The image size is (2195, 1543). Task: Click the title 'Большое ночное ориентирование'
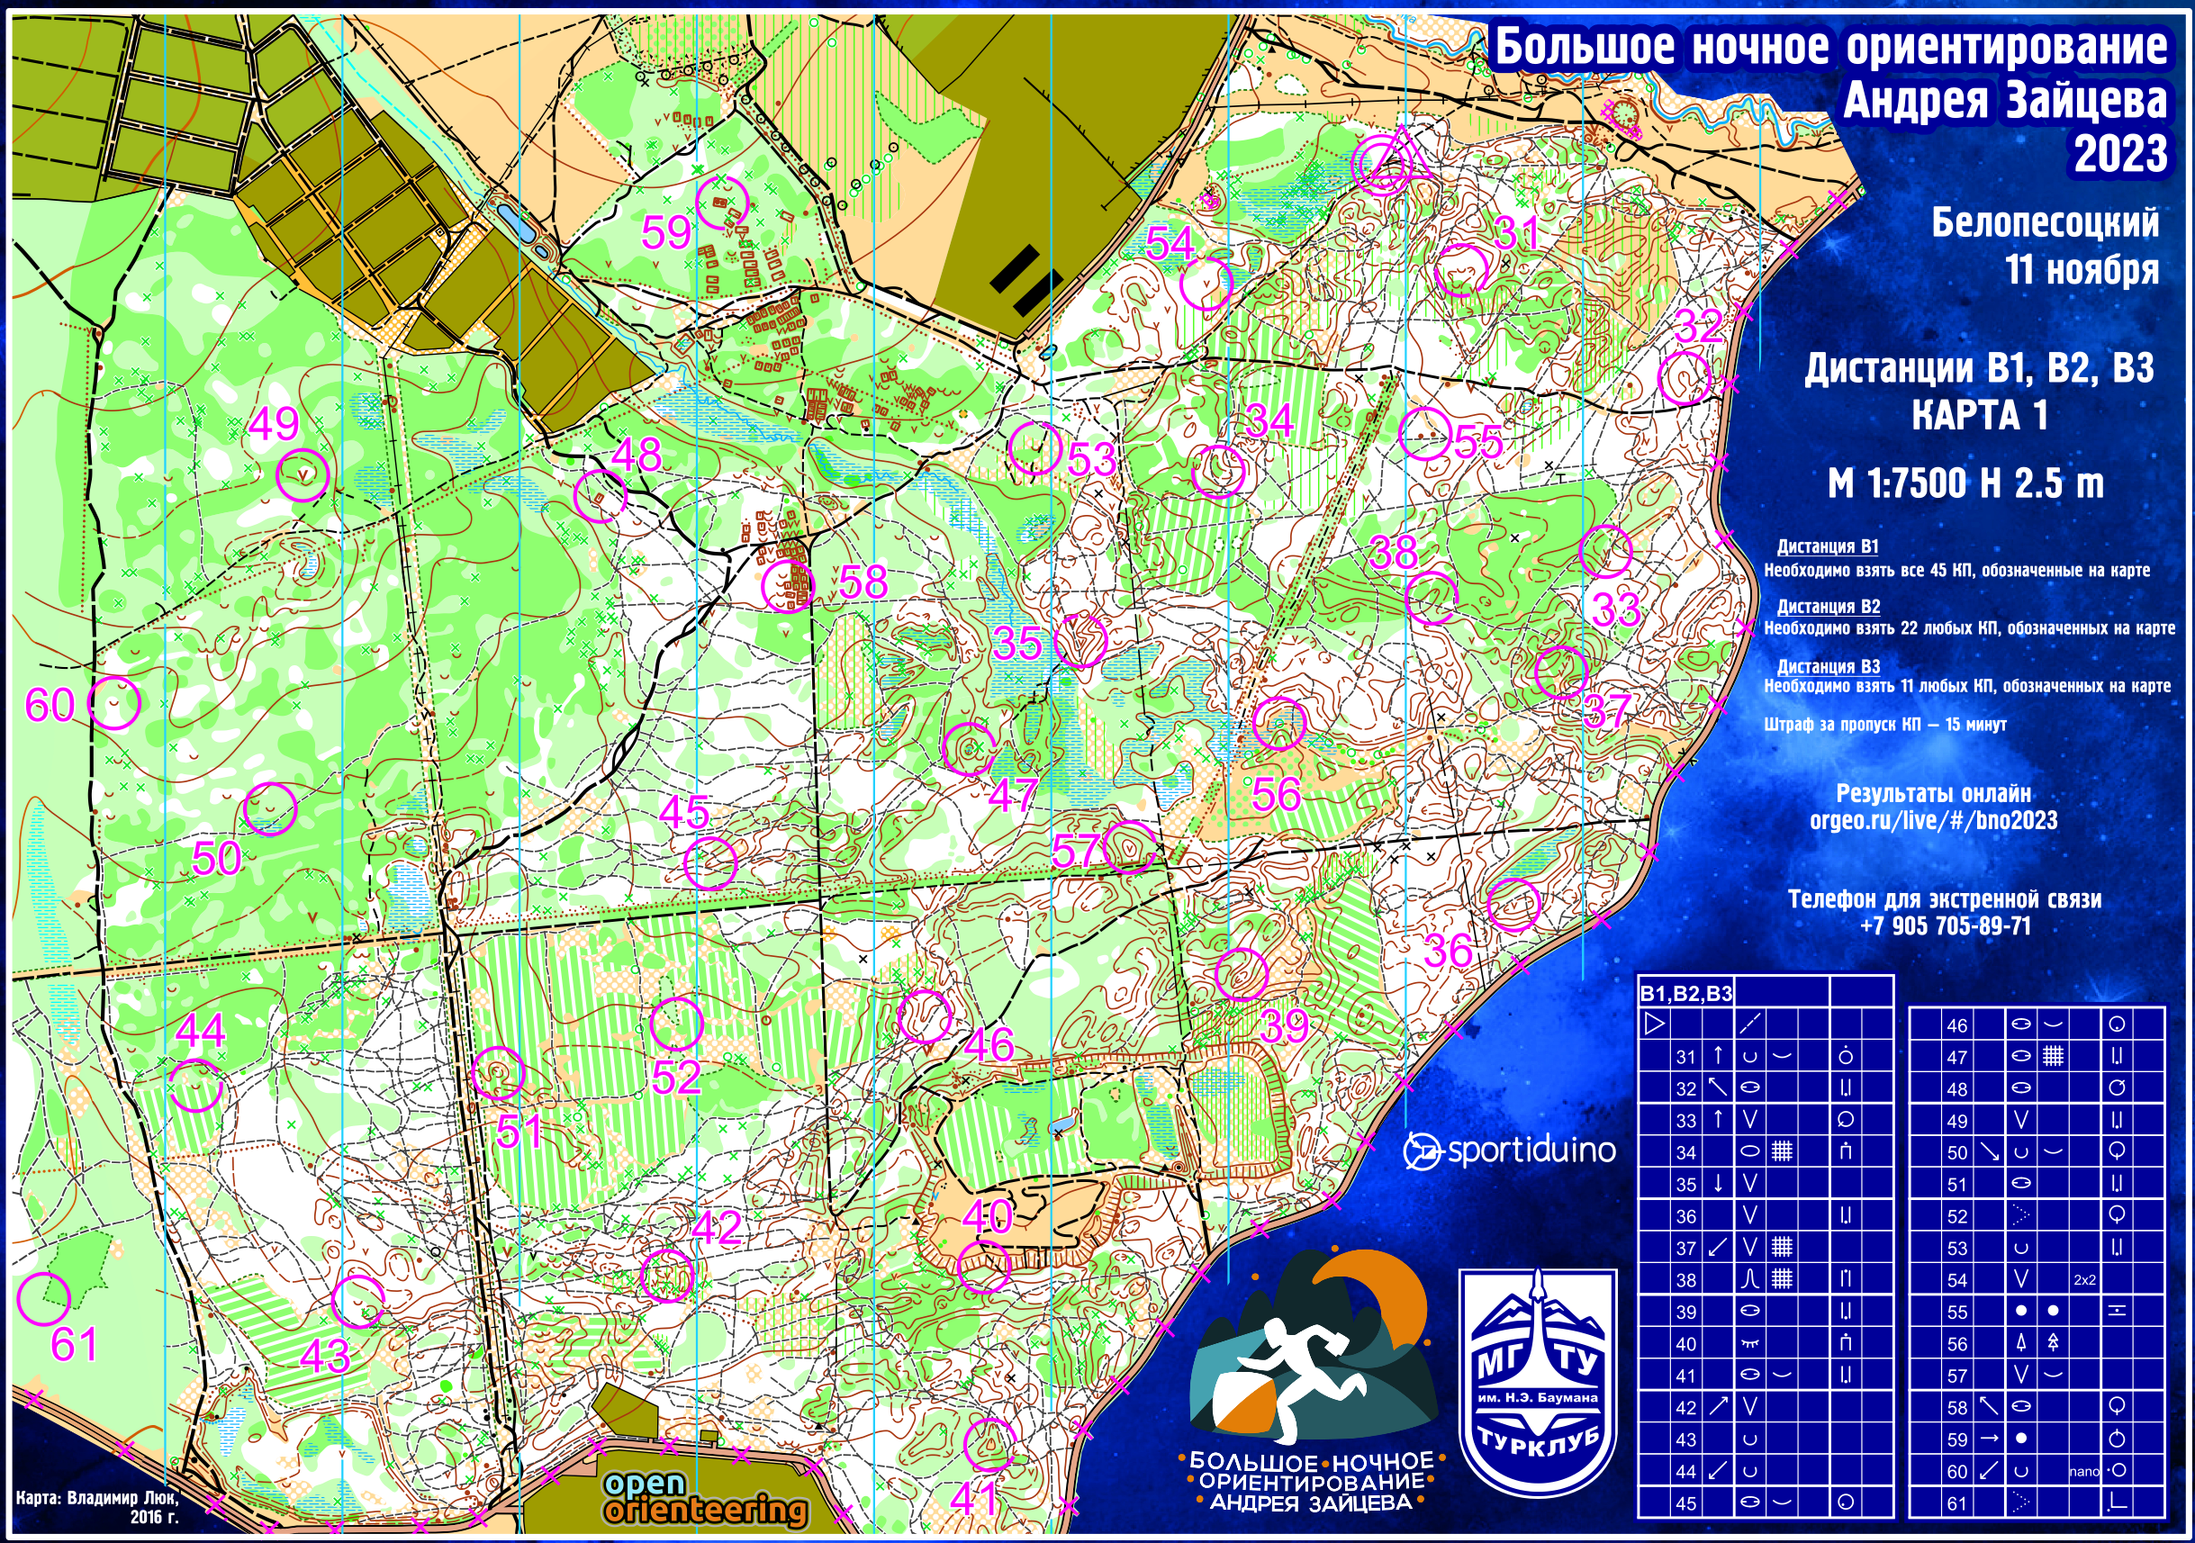(1829, 46)
